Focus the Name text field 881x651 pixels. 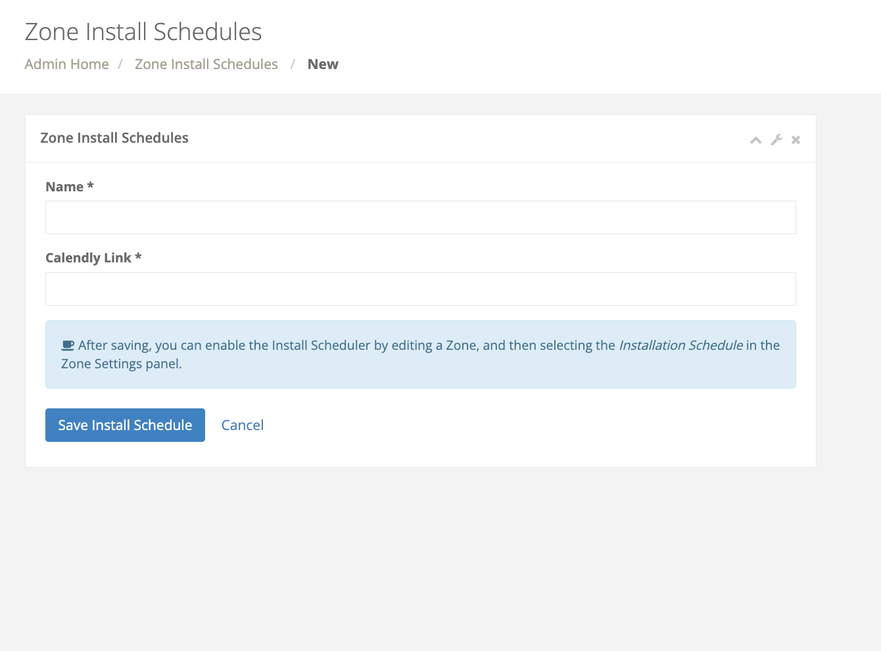(420, 218)
